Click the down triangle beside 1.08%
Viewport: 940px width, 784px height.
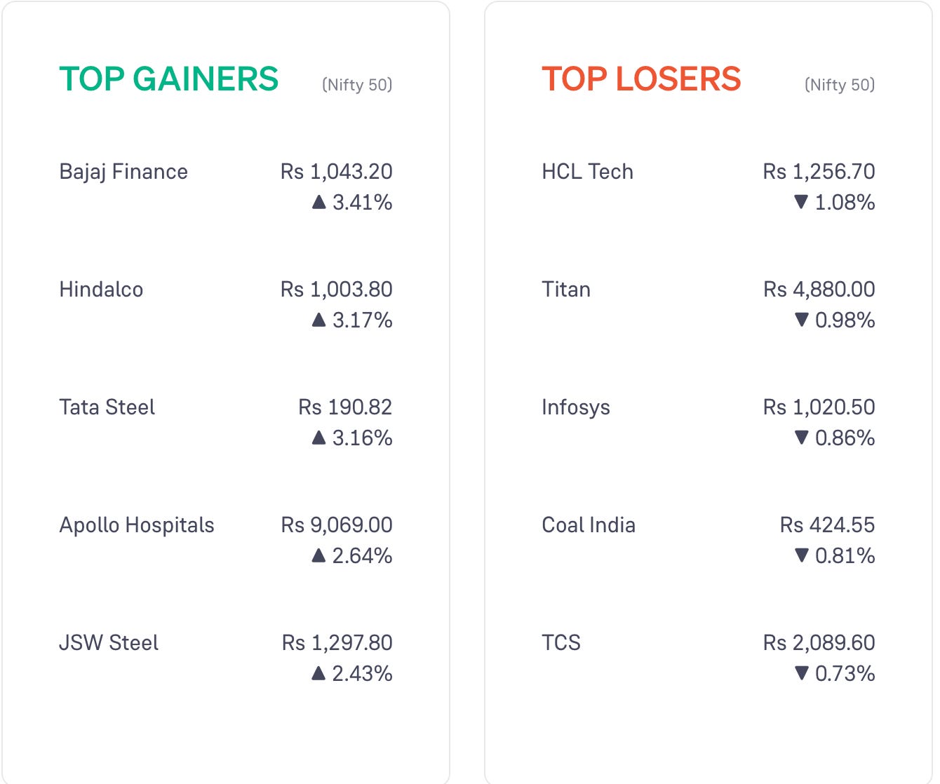click(x=801, y=203)
